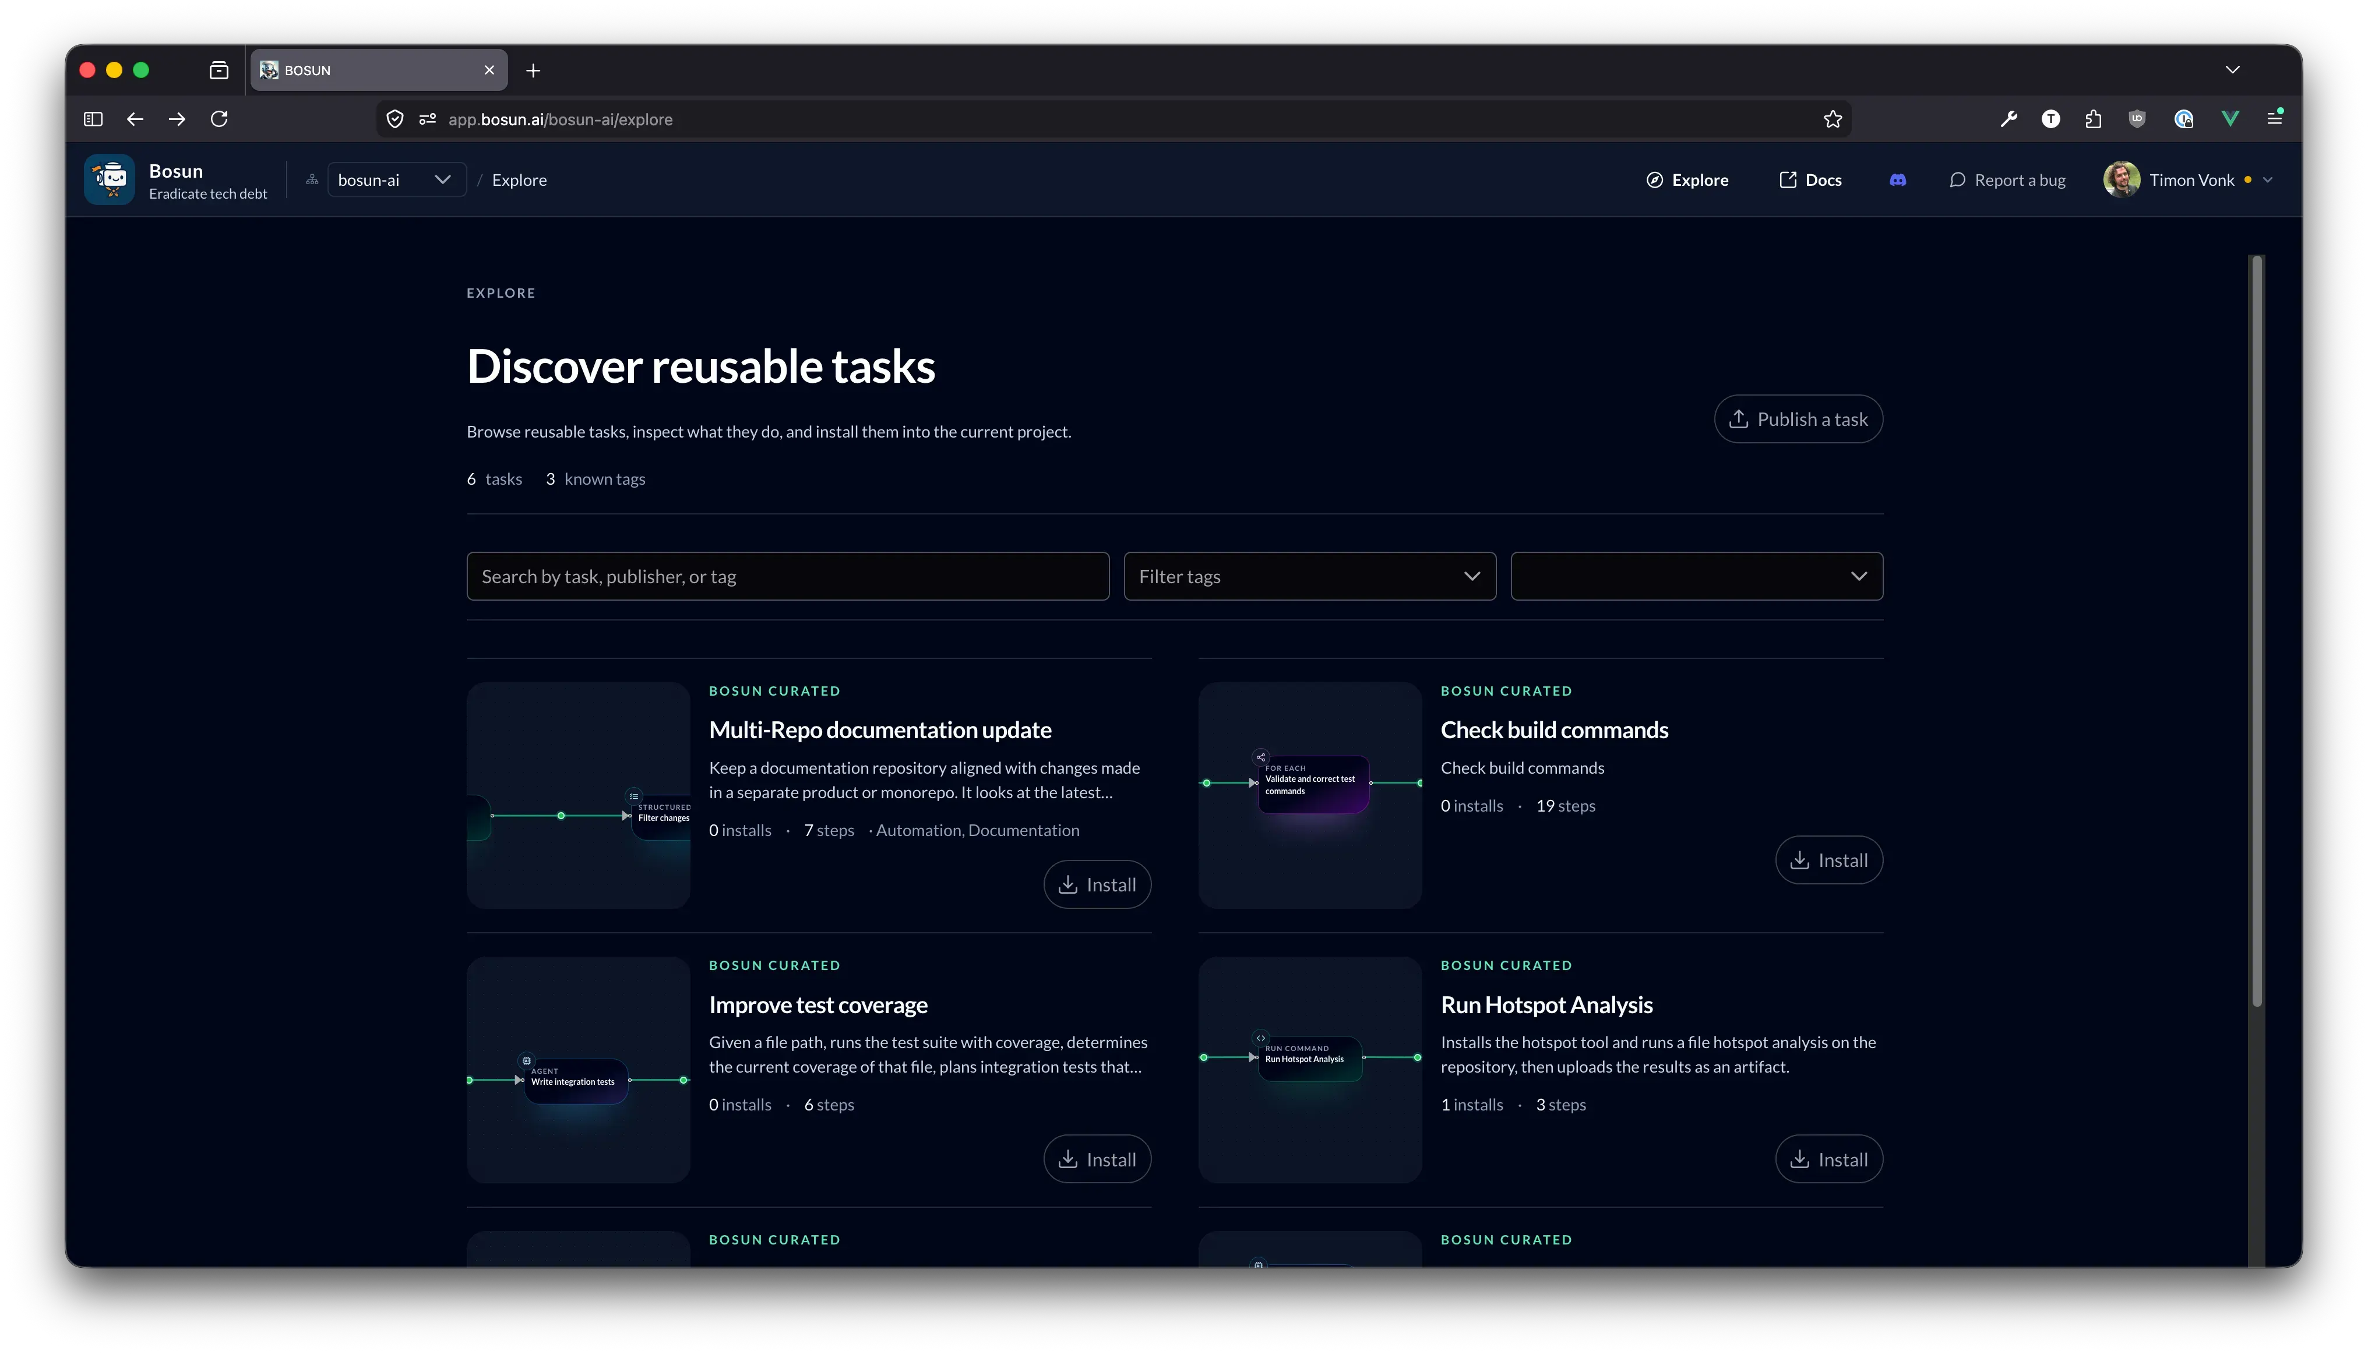
Task: Reload the page
Action: coord(220,119)
